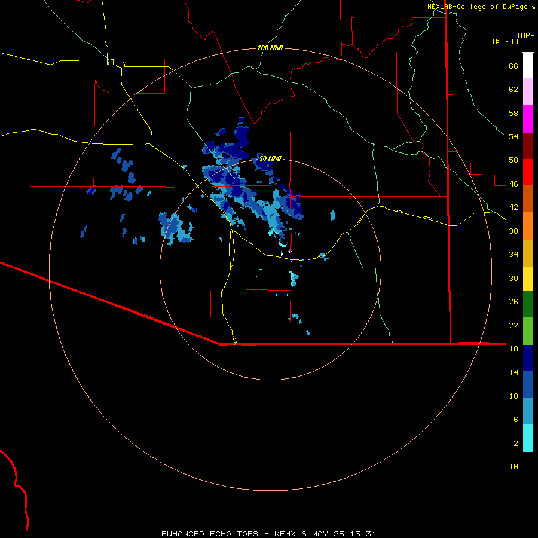Select the 46 legend value

click(x=513, y=184)
